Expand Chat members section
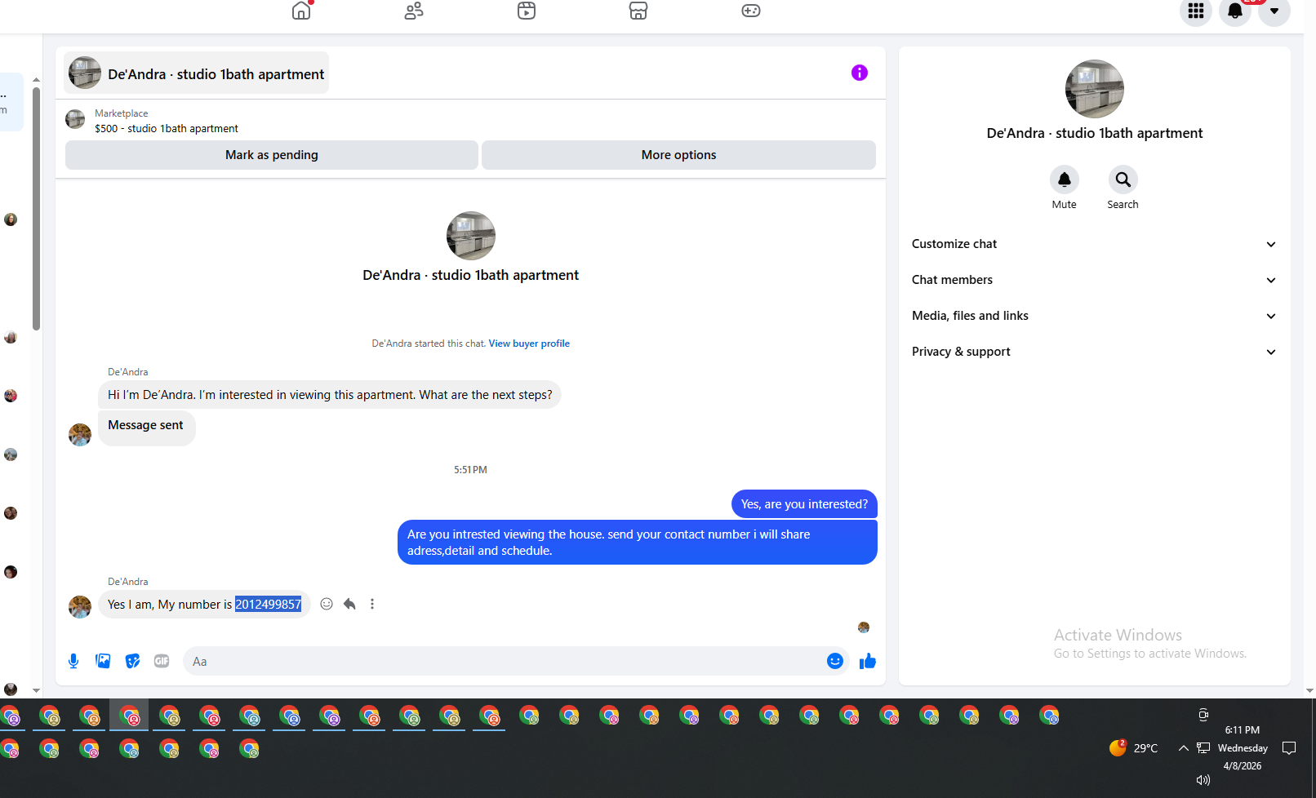1316x798 pixels. click(x=1094, y=280)
